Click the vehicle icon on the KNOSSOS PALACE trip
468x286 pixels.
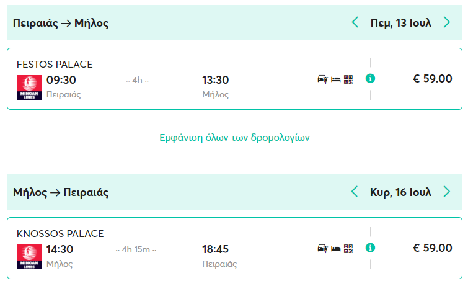tap(322, 248)
